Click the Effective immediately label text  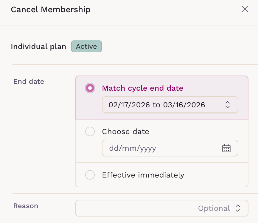click(x=143, y=175)
